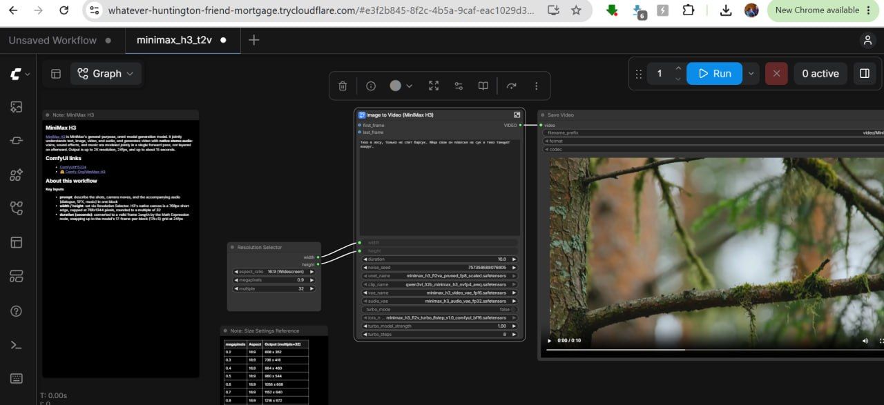Adjust turbo_model_strength value 1.00
The image size is (884, 405).
[439, 326]
